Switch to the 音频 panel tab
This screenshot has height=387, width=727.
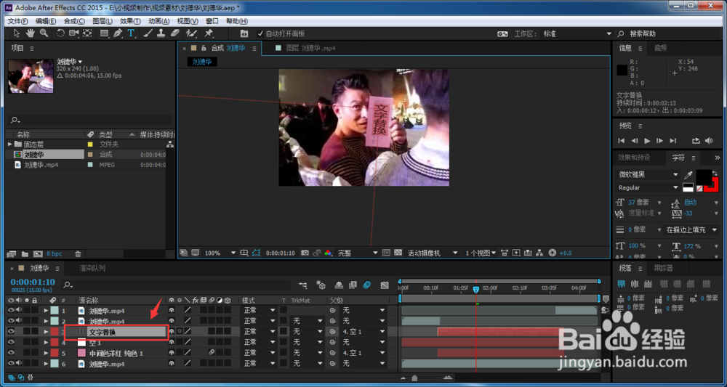pyautogui.click(x=661, y=48)
